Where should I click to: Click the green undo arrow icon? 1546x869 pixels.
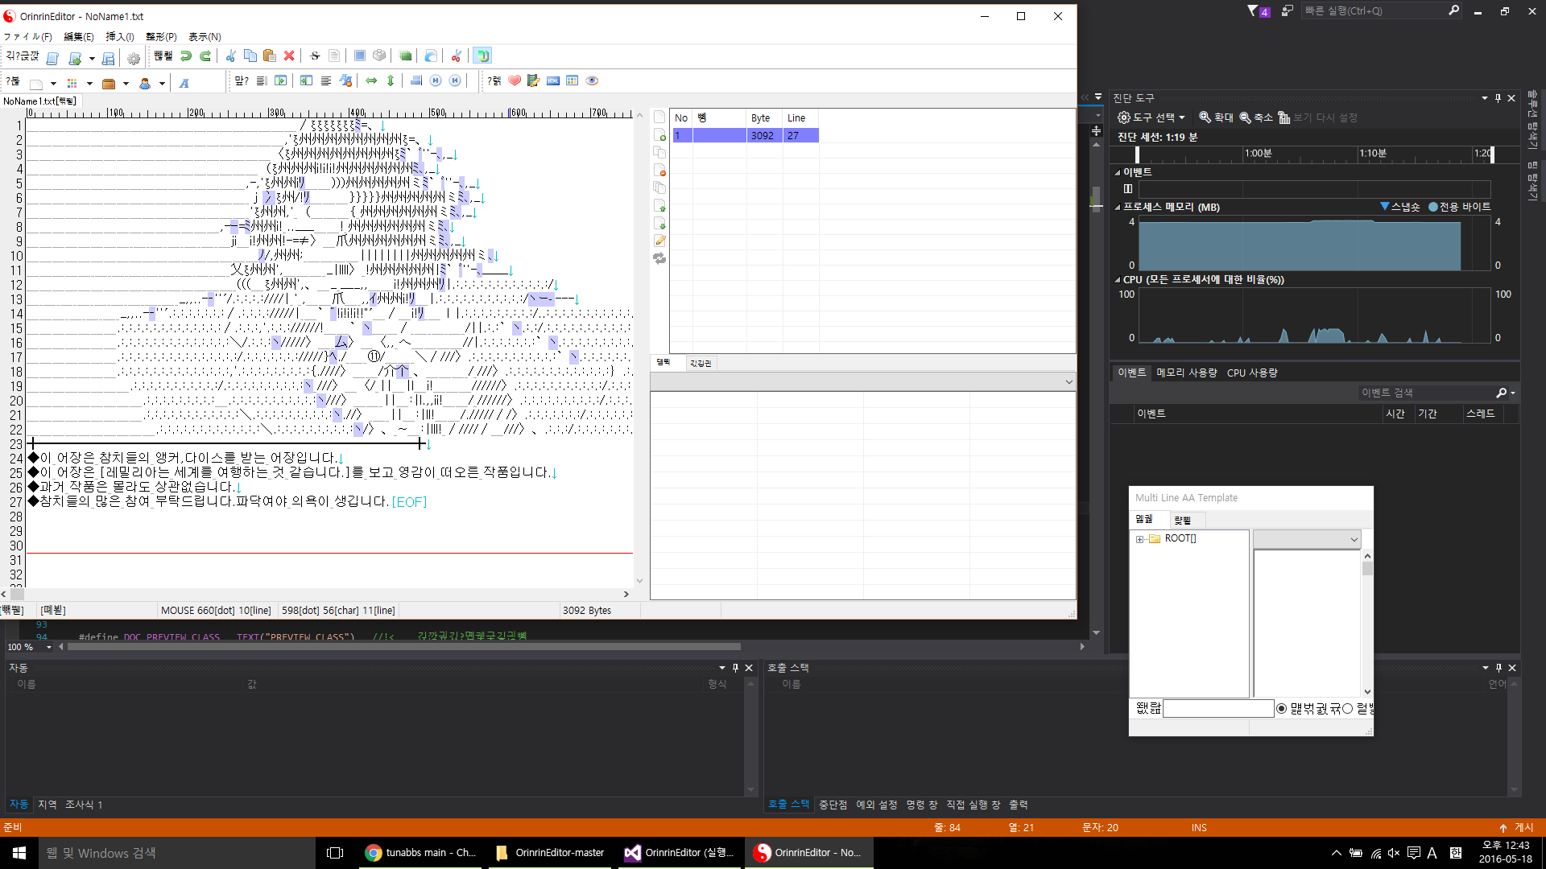[186, 56]
